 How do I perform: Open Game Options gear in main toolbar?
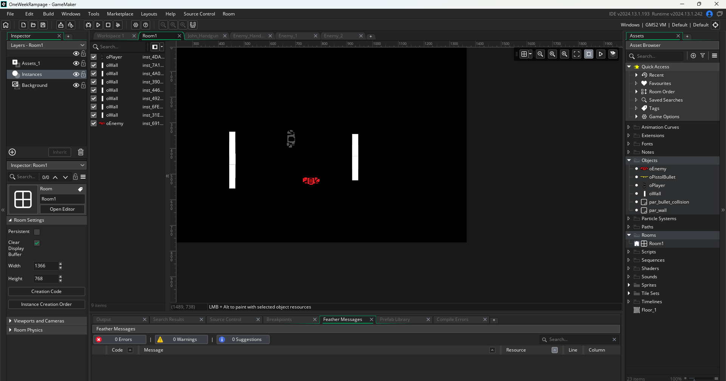136,25
